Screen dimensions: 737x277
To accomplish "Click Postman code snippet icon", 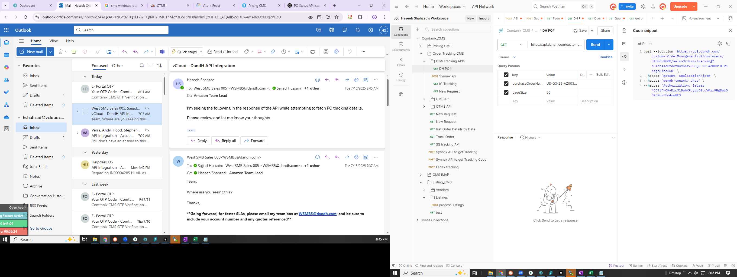I will click(624, 57).
